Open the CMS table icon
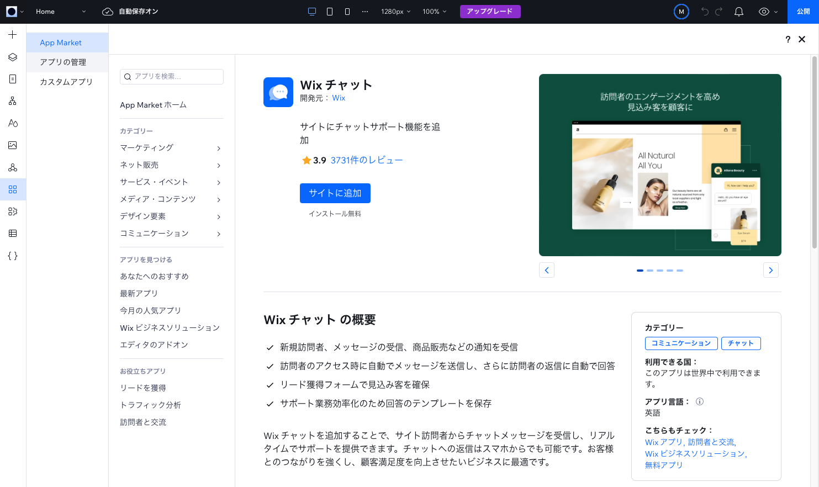The height and width of the screenshot is (487, 819). click(x=13, y=234)
